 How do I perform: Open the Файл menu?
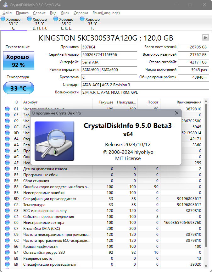pos(7,13)
